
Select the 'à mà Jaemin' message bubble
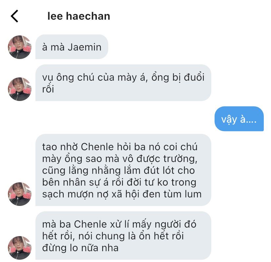coord(72,47)
